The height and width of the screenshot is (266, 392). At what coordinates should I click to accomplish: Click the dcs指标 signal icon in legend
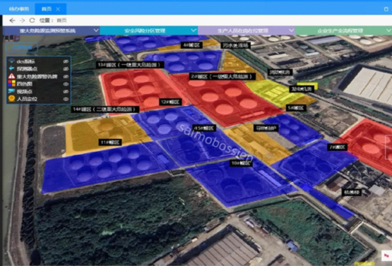click(x=11, y=61)
